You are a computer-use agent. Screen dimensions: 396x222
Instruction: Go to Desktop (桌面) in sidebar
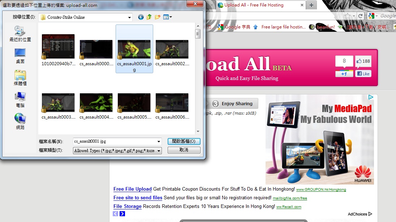pos(20,55)
